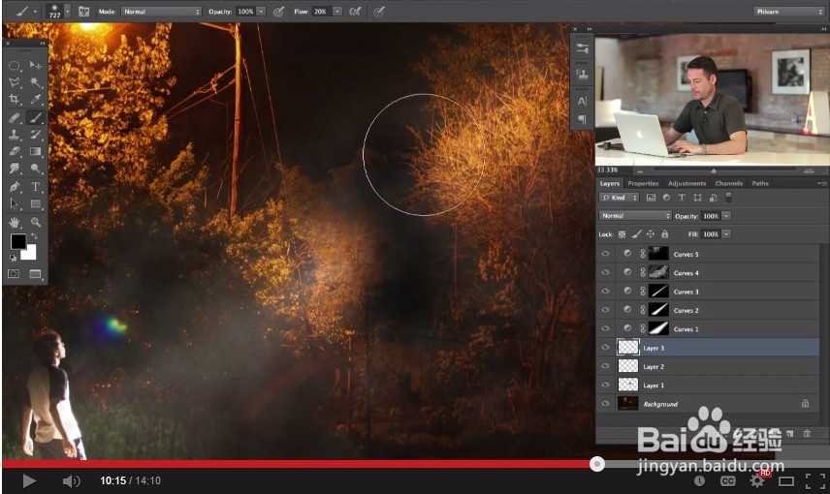Switch to the Paths tab
Viewport: 830px width, 494px height.
coord(760,183)
